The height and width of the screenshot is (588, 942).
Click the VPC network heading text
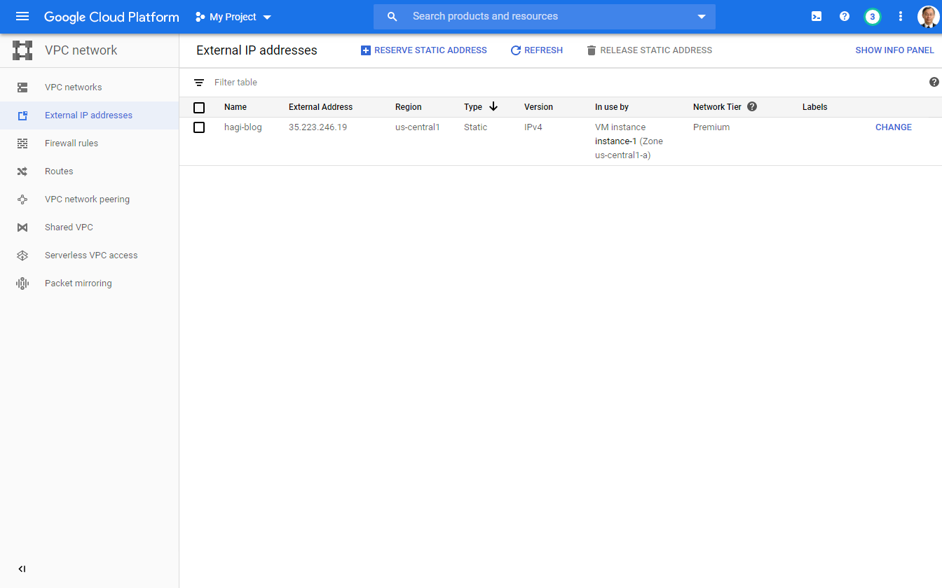tap(81, 50)
